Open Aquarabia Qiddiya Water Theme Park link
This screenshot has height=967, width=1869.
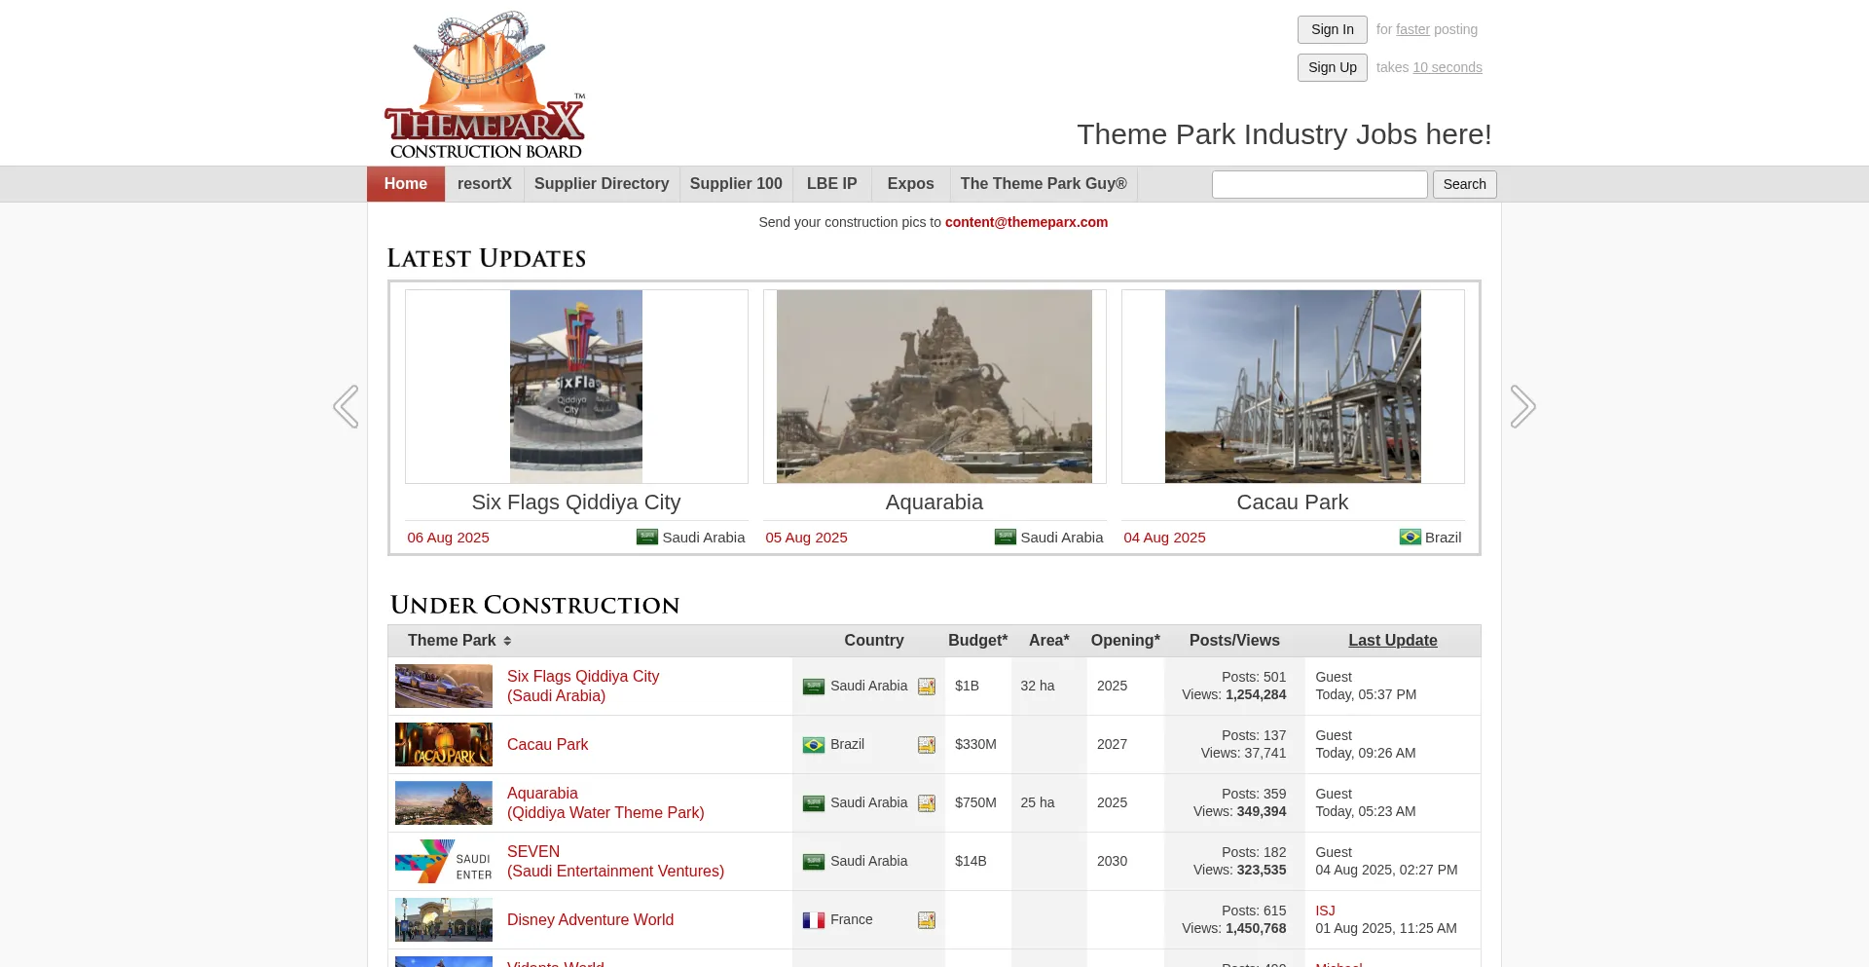(x=605, y=802)
